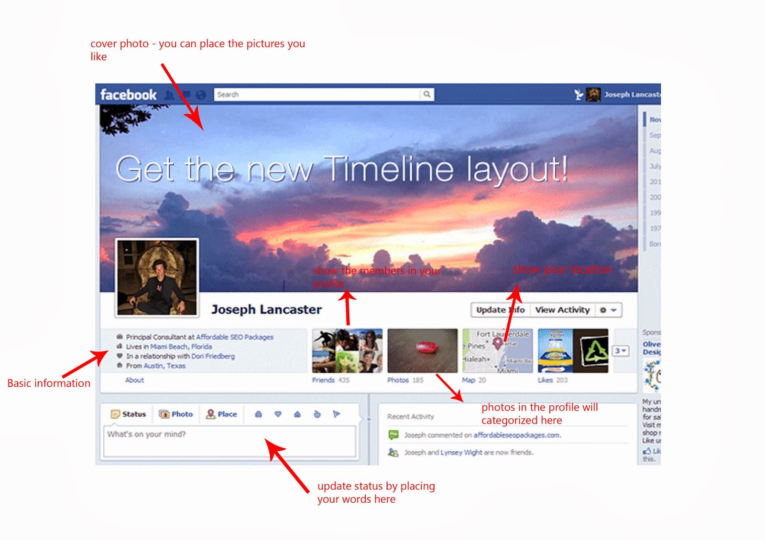Viewport: 765px width, 540px height.
Task: Click the timeline center line dot
Action: click(369, 419)
